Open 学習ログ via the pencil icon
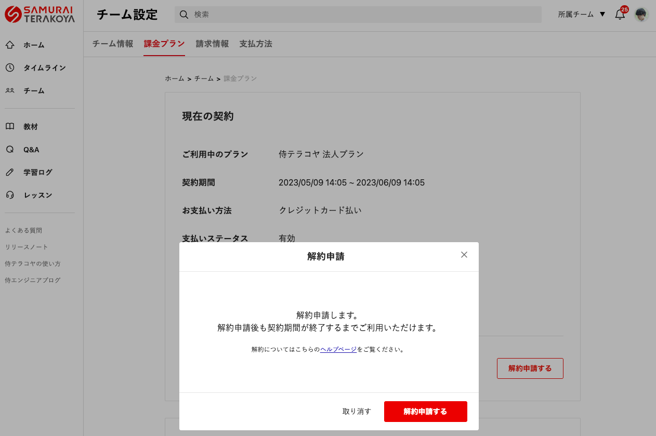Image resolution: width=656 pixels, height=436 pixels. [10, 173]
